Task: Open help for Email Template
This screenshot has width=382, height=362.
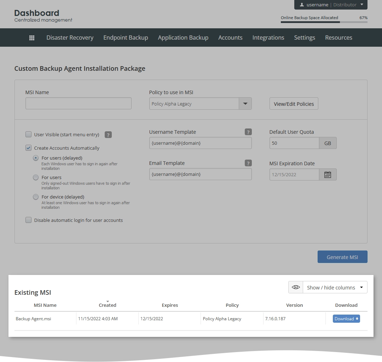Action: point(248,163)
